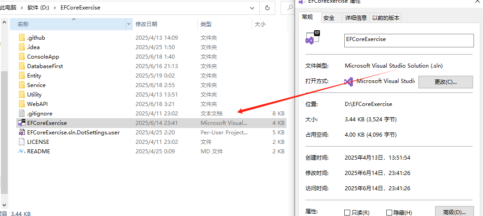Click the WebAPI folder name
Viewport: 483px width, 216px height.
pyautogui.click(x=37, y=104)
